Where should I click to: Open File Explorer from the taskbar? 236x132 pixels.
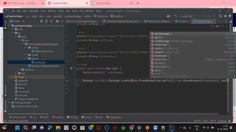pyautogui.click(x=58, y=128)
